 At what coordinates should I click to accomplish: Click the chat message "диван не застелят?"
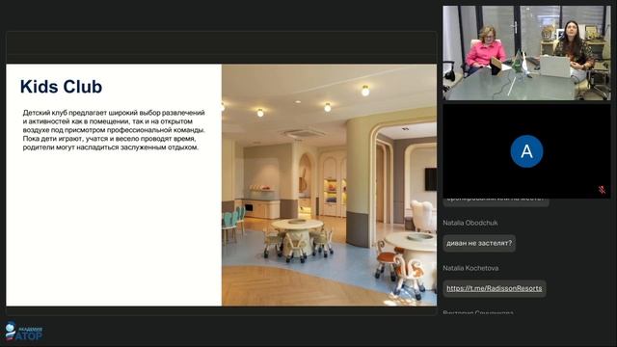[x=479, y=243]
